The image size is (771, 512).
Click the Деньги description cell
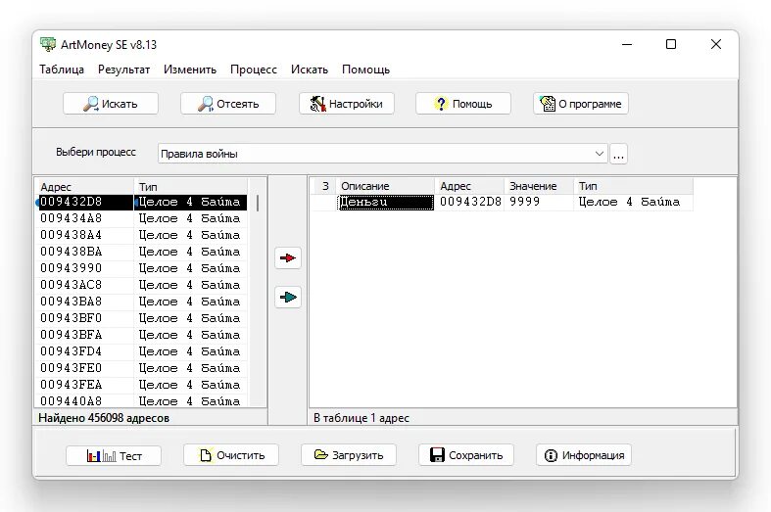coord(386,203)
